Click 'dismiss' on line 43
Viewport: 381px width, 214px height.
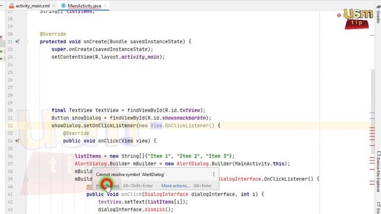(x=155, y=210)
